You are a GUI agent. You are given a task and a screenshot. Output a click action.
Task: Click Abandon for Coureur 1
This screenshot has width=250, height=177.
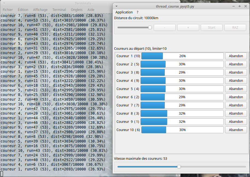236,56
